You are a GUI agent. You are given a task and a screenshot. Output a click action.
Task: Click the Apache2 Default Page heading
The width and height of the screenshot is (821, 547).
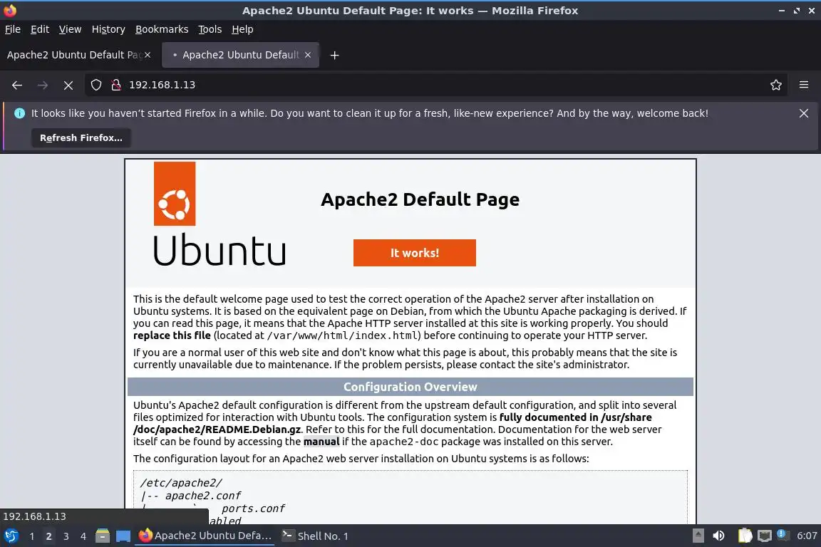point(420,199)
